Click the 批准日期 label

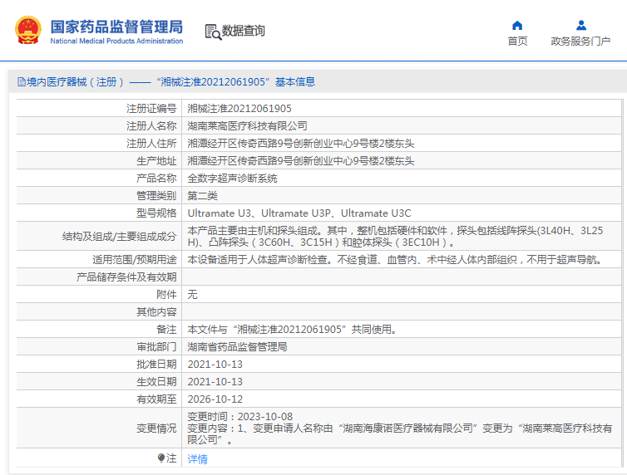[x=156, y=365]
